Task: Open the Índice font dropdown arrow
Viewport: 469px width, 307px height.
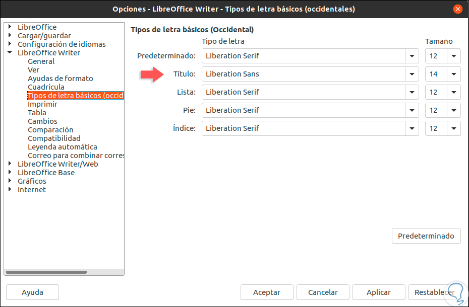Action: click(x=412, y=128)
